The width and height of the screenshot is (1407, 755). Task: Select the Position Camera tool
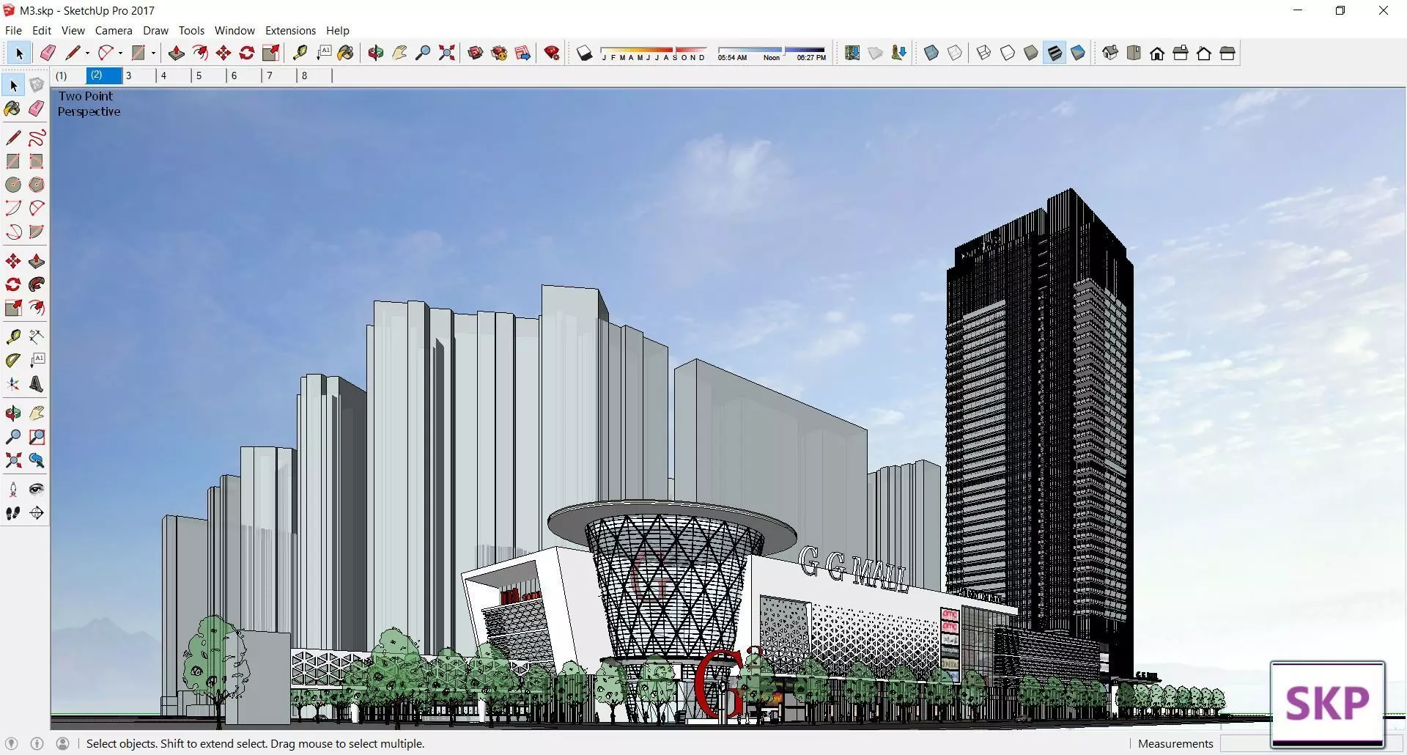tap(13, 490)
